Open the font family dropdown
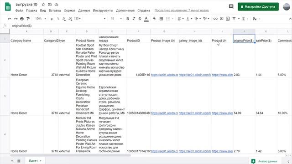Screen dimensions: 292x164 (x=95, y=19)
